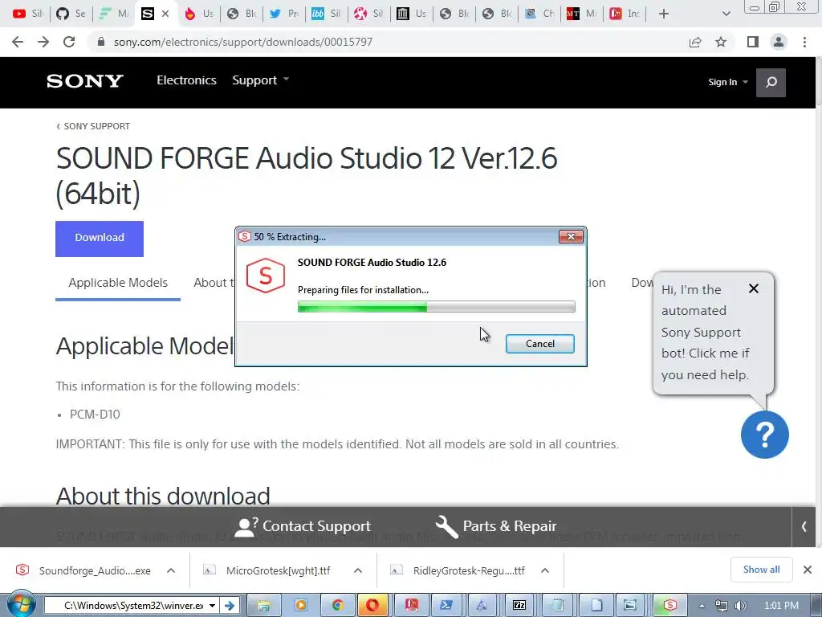Open the Chrome three-dot menu
This screenshot has width=822, height=617.
pos(804,42)
